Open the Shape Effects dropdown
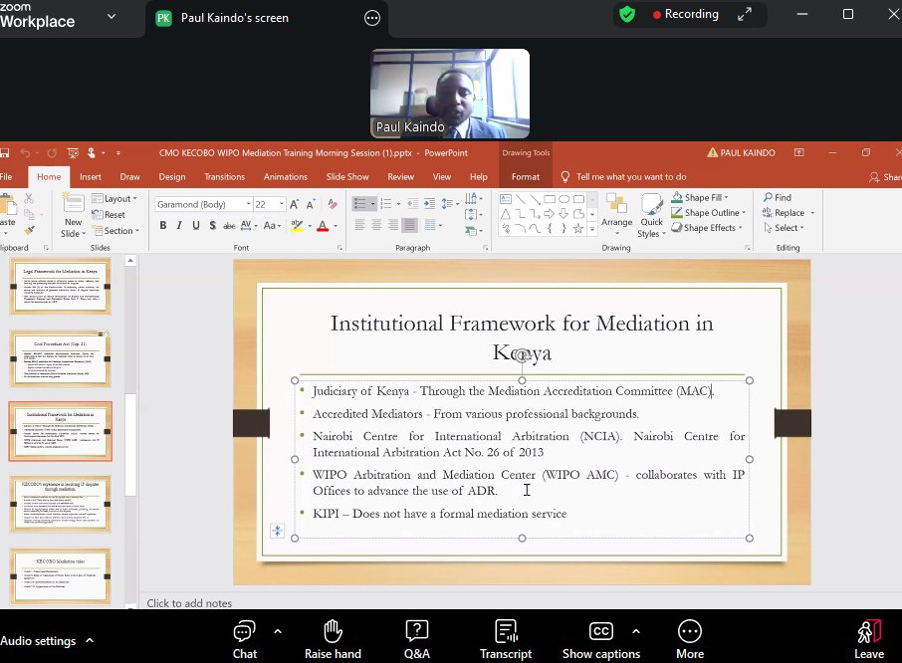 click(x=707, y=228)
